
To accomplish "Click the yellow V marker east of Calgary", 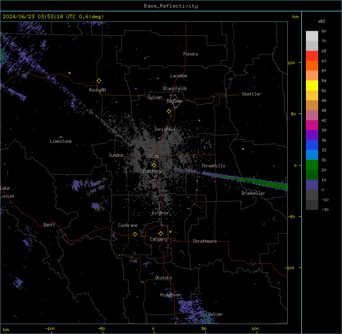I will coord(170,232).
